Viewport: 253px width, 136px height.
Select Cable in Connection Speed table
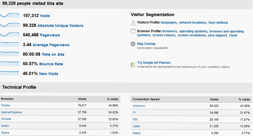coord(136,126)
